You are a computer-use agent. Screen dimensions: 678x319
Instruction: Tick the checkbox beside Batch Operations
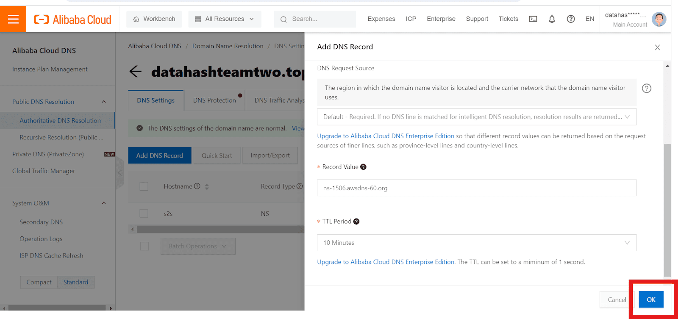[x=144, y=246]
